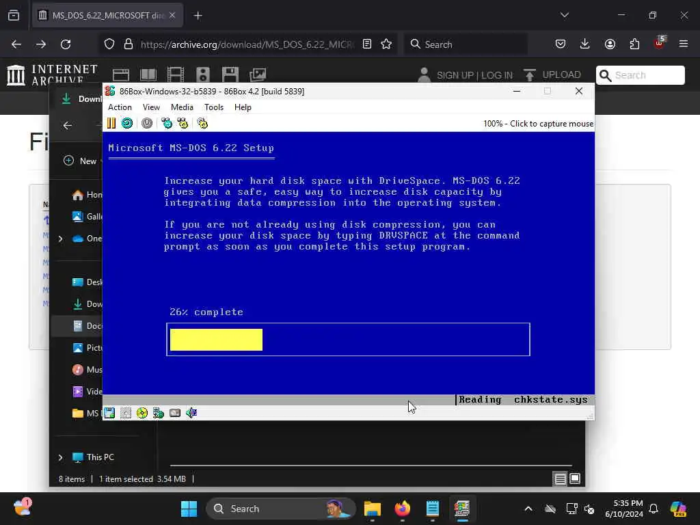Go back in Firefox

point(16,44)
